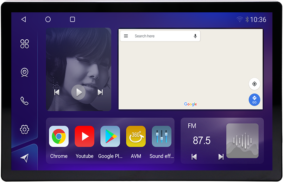
Task: Open the app drawer grid icon
Action: [25, 44]
